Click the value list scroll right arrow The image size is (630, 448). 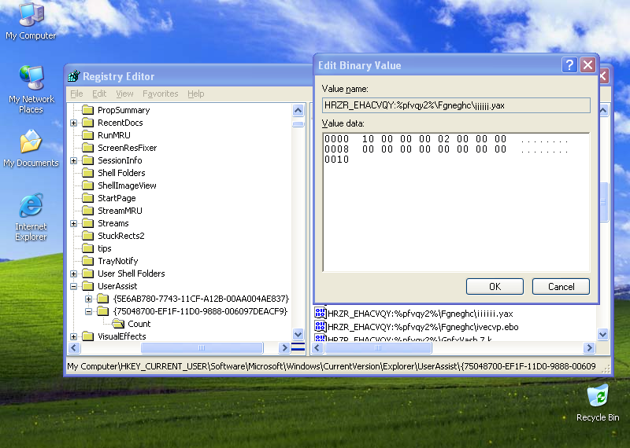coord(589,347)
